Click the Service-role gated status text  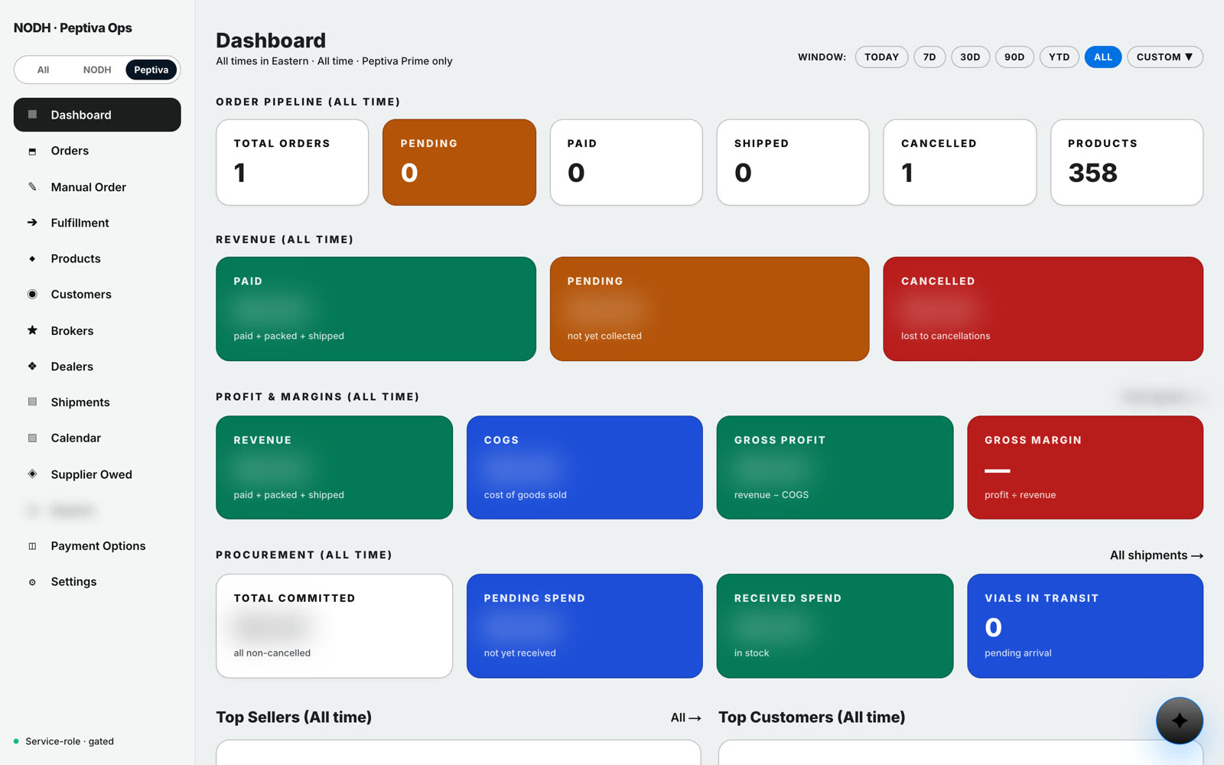[x=70, y=741]
